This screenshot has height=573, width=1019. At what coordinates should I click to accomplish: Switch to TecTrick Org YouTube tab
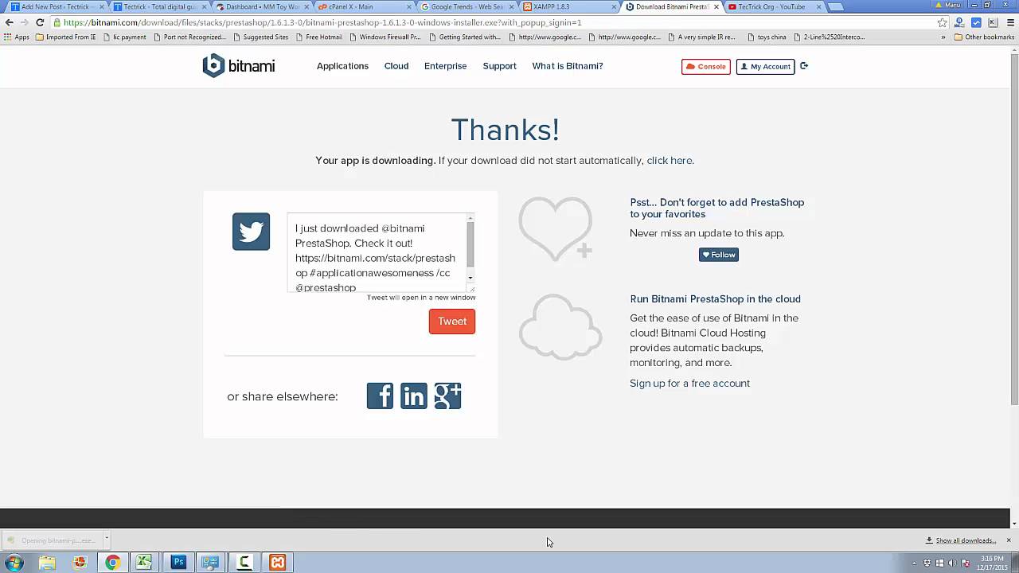point(772,6)
